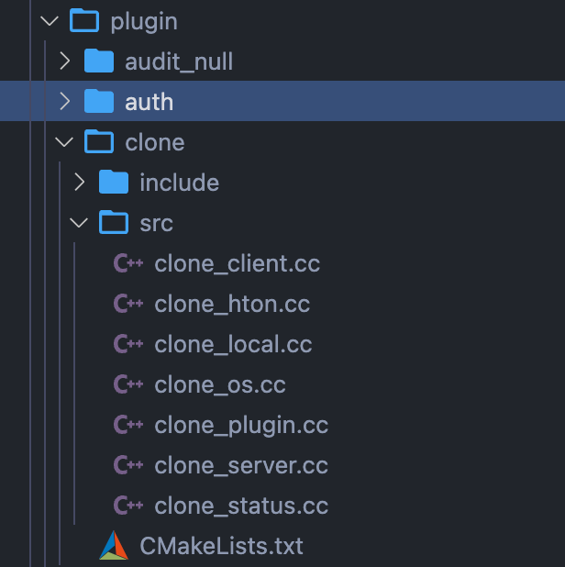Viewport: 565px width, 567px height.
Task: Click the C++ icon beside clone_os.cc
Action: point(127,384)
